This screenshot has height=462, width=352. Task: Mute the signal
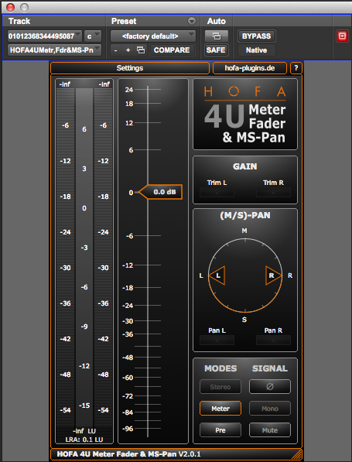click(270, 430)
